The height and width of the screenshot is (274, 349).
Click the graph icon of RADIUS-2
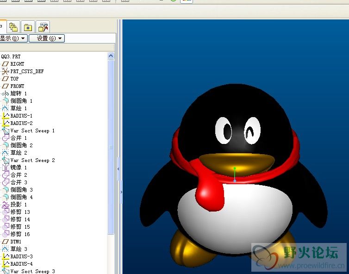[6, 123]
